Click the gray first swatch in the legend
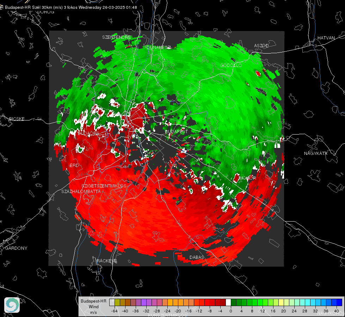The width and height of the screenshot is (345, 317). 112,302
